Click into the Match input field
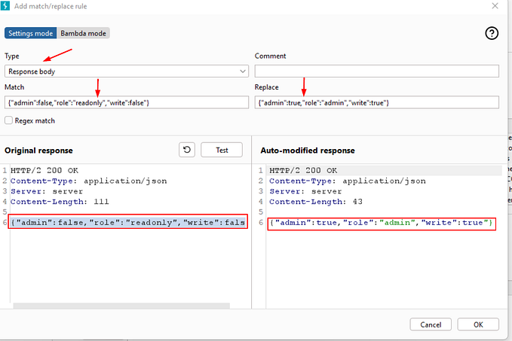 point(127,102)
